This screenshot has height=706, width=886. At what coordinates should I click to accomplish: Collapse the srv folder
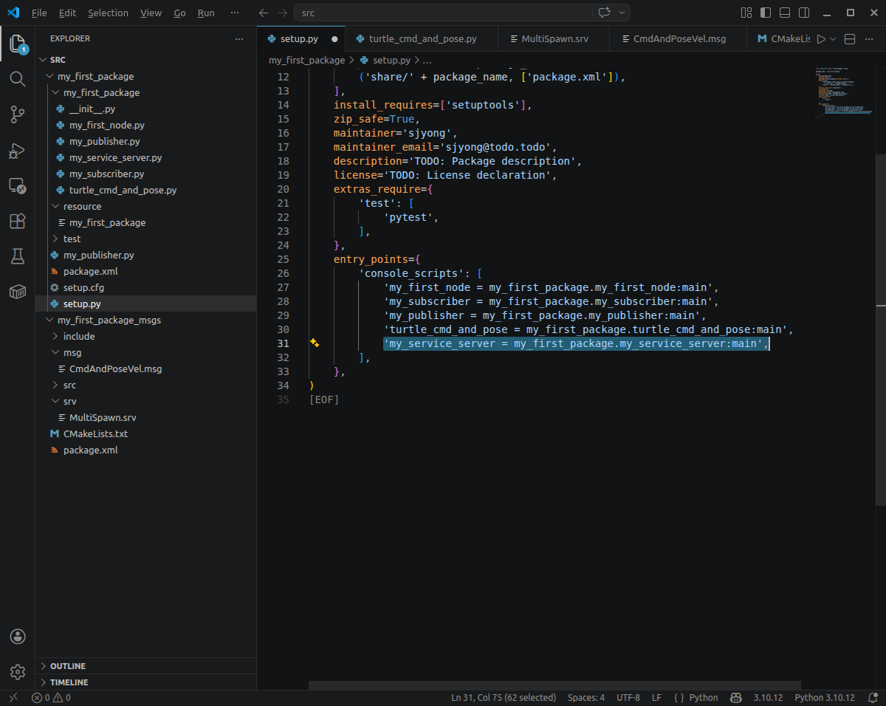(145, 401)
